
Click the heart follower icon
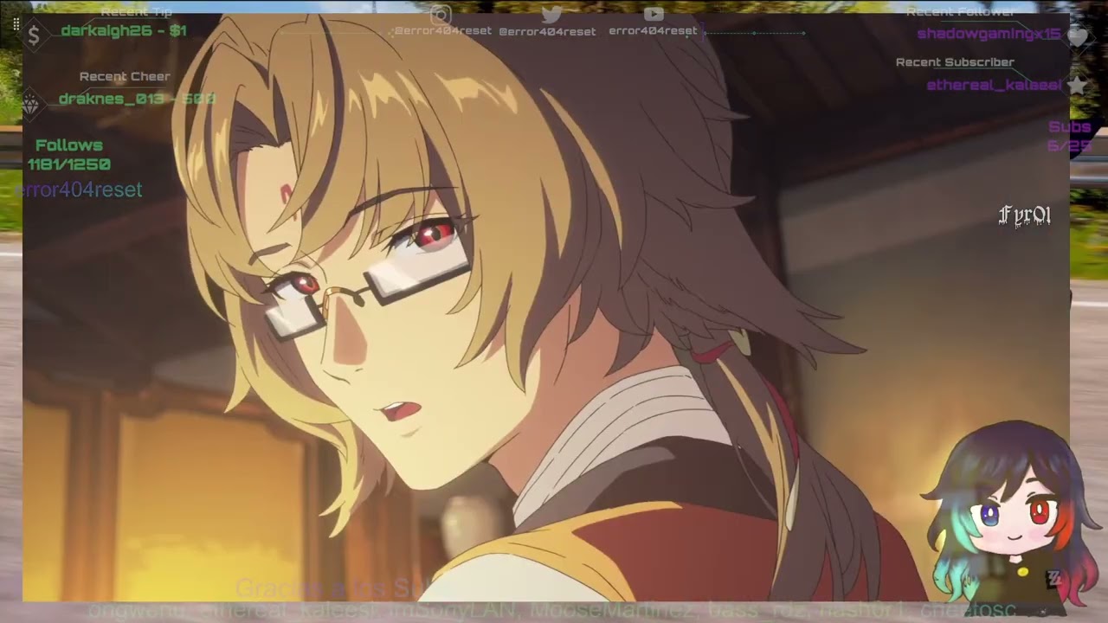tap(1078, 37)
